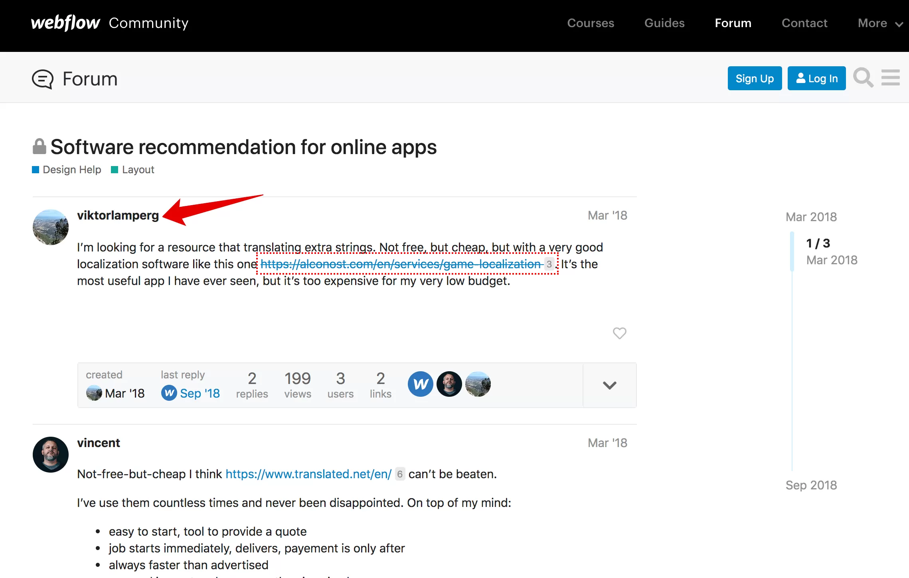Click the Sep '18 last reply link

pyautogui.click(x=200, y=394)
